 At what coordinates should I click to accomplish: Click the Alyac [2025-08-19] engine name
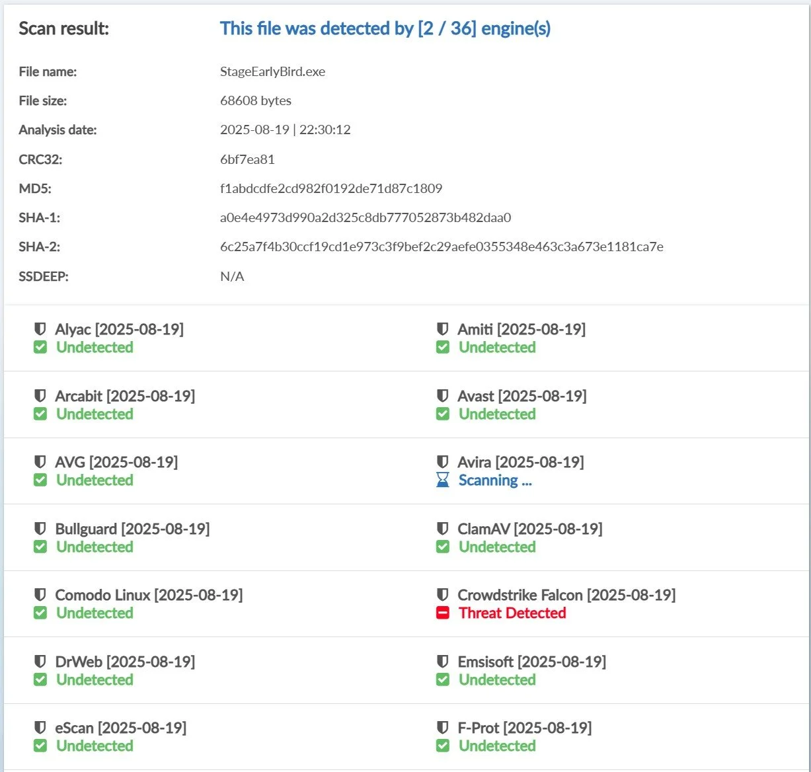(x=120, y=329)
